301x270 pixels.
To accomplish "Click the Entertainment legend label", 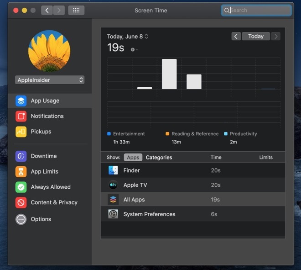I will tap(129, 134).
